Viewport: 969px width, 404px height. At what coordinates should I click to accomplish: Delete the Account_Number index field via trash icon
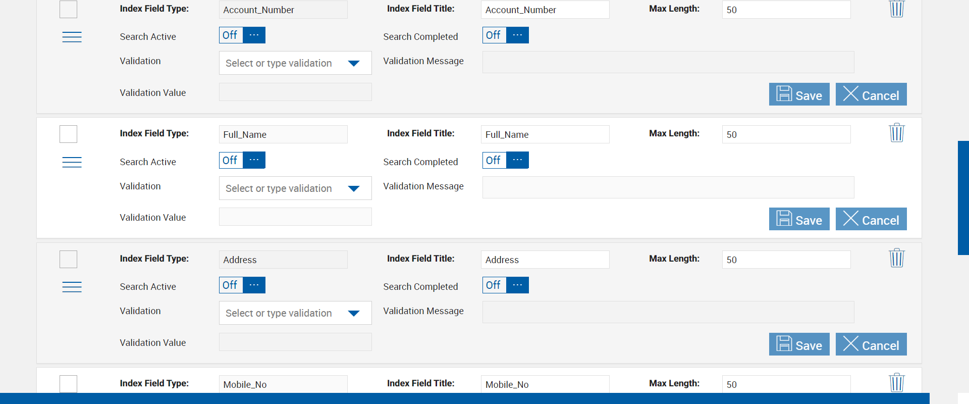tap(896, 9)
